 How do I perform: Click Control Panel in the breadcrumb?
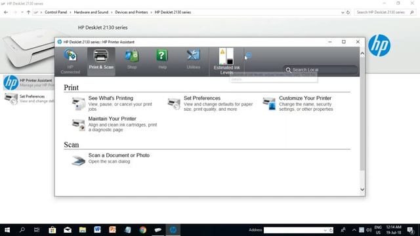coord(56,12)
